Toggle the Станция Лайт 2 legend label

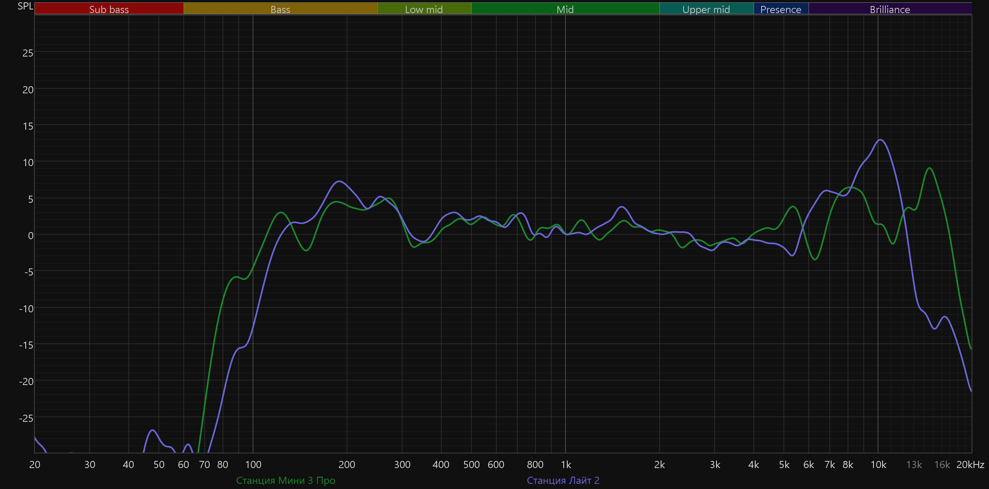(x=563, y=480)
